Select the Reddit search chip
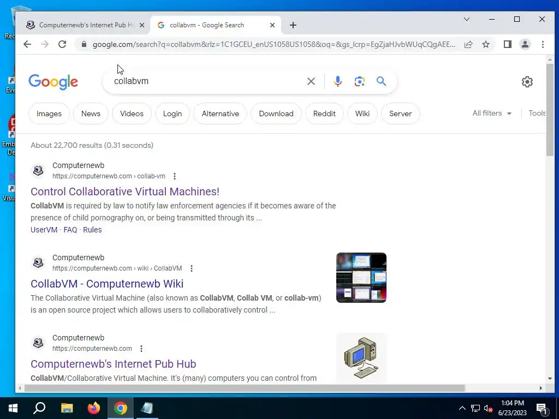The height and width of the screenshot is (419, 559). (x=324, y=113)
